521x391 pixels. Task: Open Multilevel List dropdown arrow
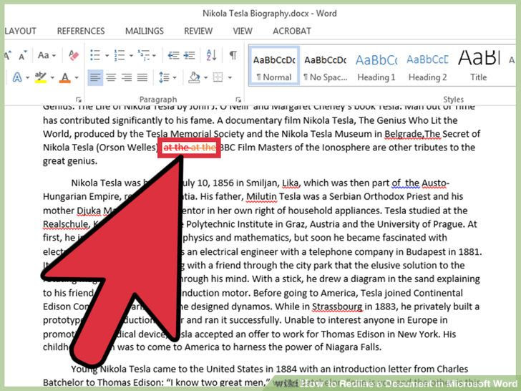154,56
